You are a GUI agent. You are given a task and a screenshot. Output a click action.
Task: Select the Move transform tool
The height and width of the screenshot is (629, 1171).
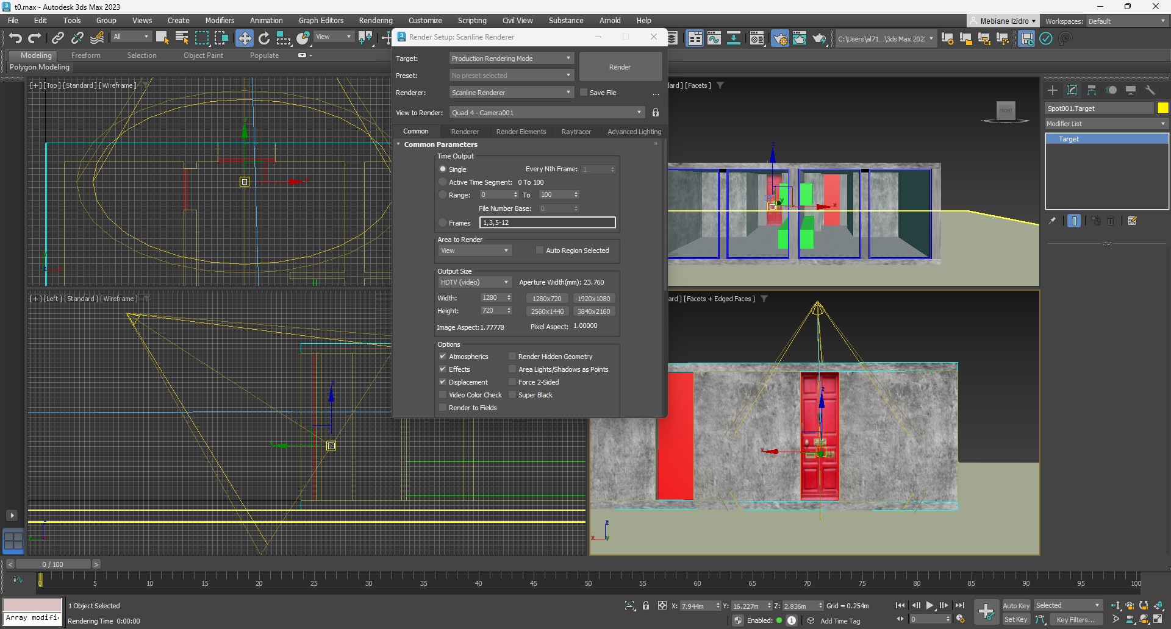click(244, 38)
